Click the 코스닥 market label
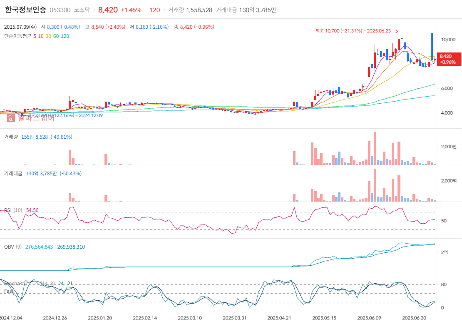Screen dimensions: 462x324 [82, 10]
